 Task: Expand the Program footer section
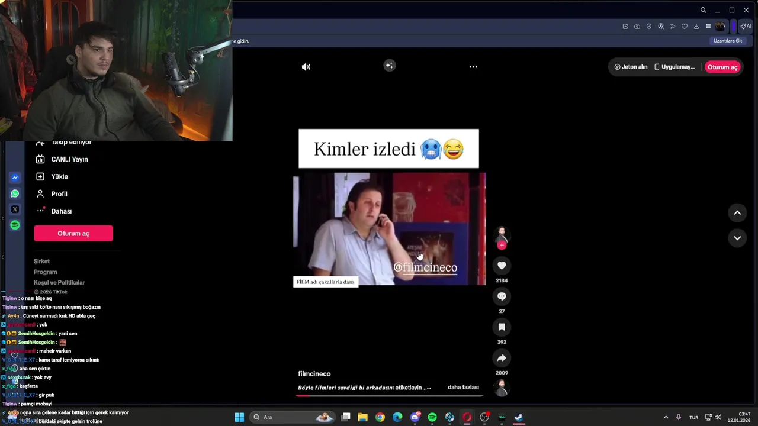(x=45, y=272)
